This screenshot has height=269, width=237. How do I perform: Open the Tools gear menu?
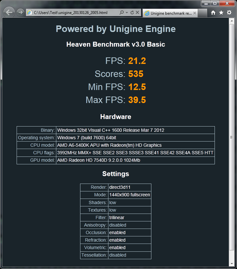pos(229,12)
